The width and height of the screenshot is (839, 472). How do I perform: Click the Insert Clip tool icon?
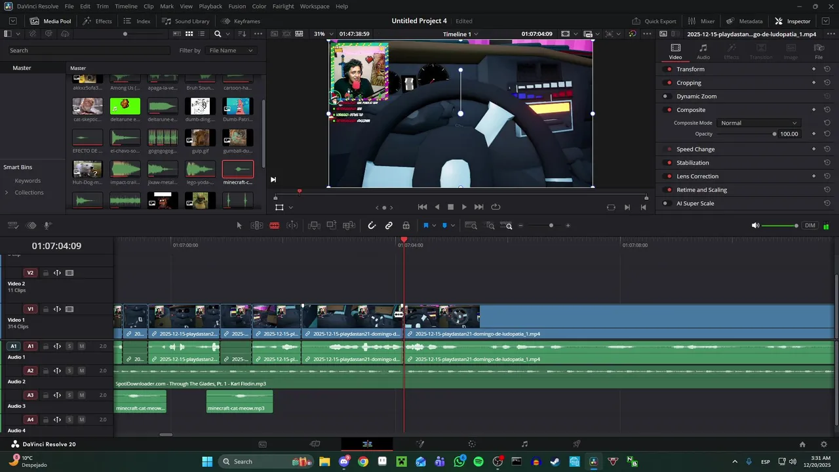tap(314, 226)
